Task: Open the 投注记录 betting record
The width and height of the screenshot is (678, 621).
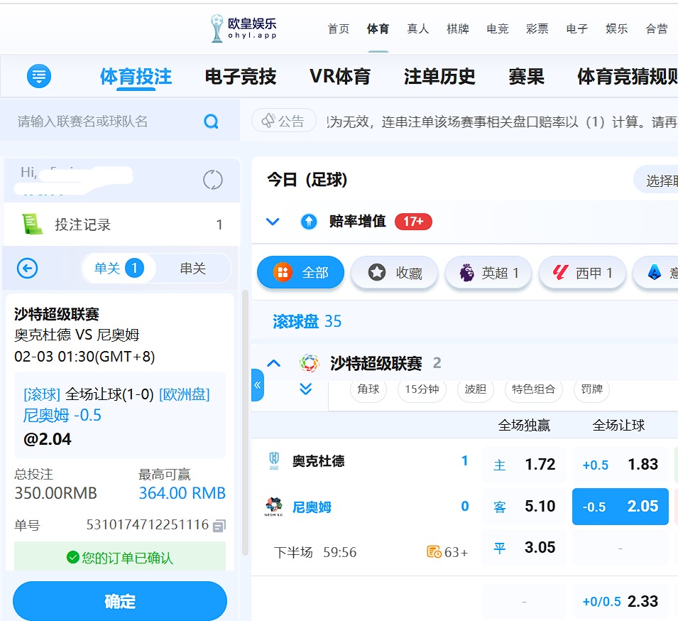Action: 82,225
